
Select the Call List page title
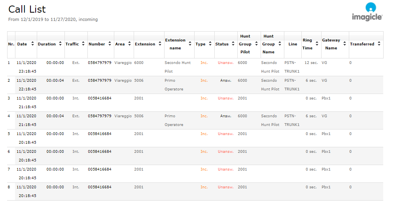pyautogui.click(x=27, y=9)
